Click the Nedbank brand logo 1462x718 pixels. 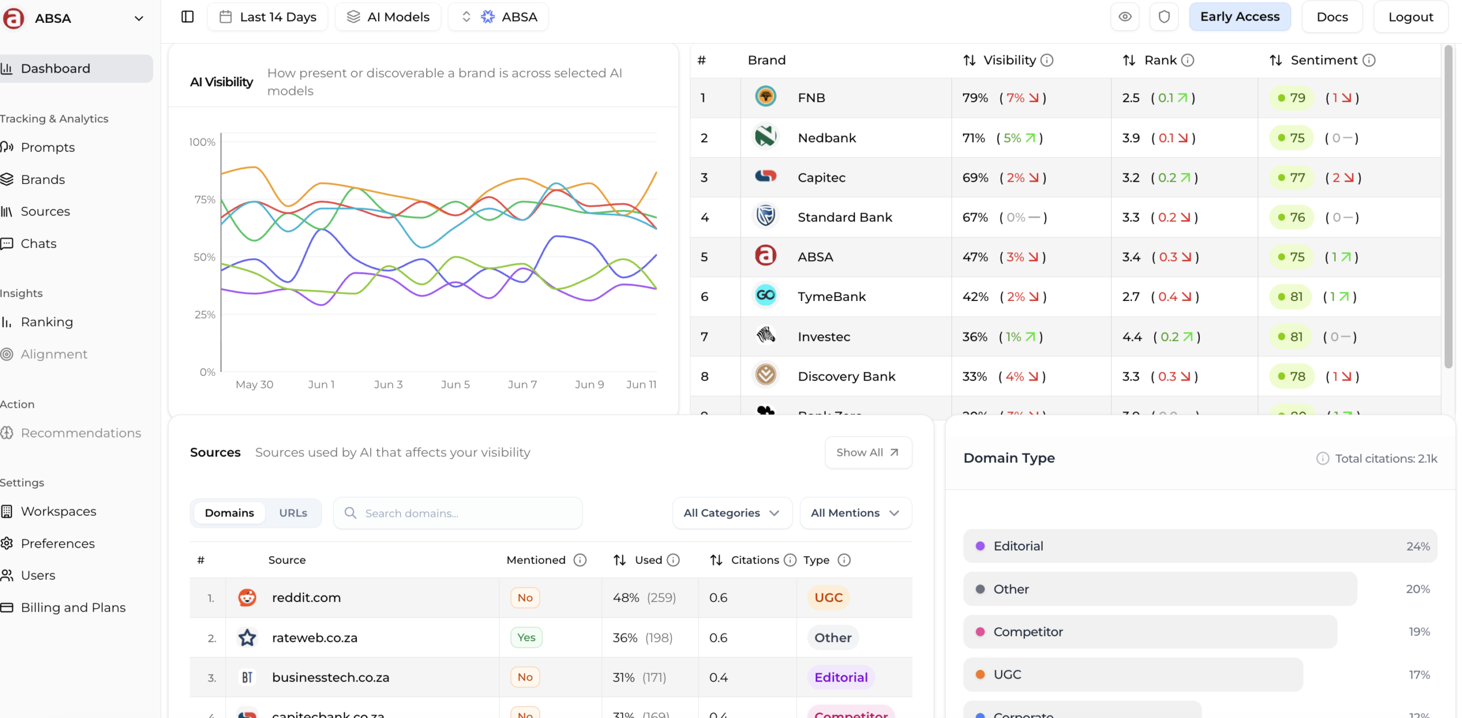[x=765, y=137]
